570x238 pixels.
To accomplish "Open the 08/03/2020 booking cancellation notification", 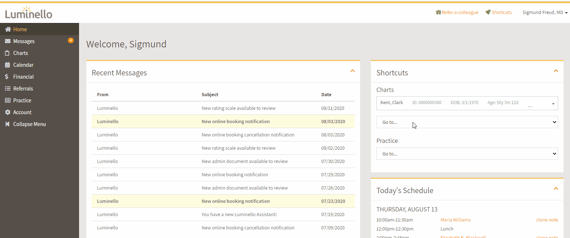I will (223, 135).
